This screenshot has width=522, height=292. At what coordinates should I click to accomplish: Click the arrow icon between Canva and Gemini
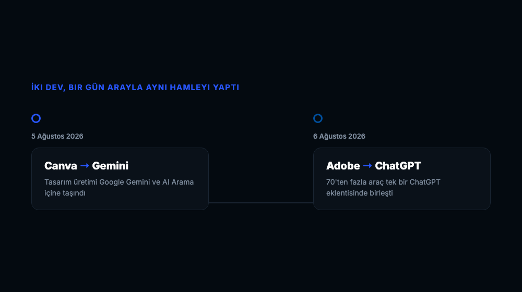(x=85, y=166)
